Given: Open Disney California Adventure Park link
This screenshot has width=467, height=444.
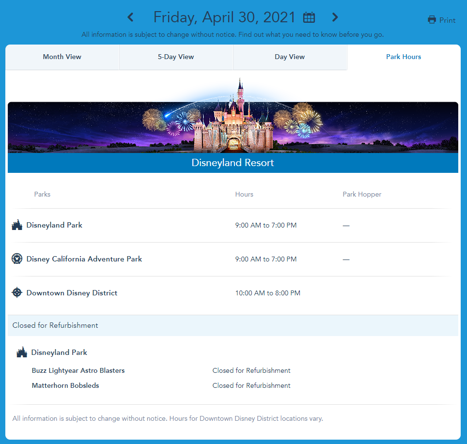Looking at the screenshot, I should pos(84,259).
